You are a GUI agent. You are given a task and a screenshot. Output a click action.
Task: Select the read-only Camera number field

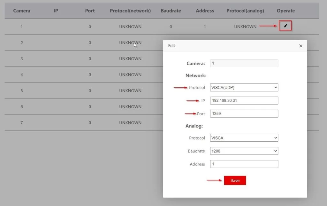click(x=244, y=63)
